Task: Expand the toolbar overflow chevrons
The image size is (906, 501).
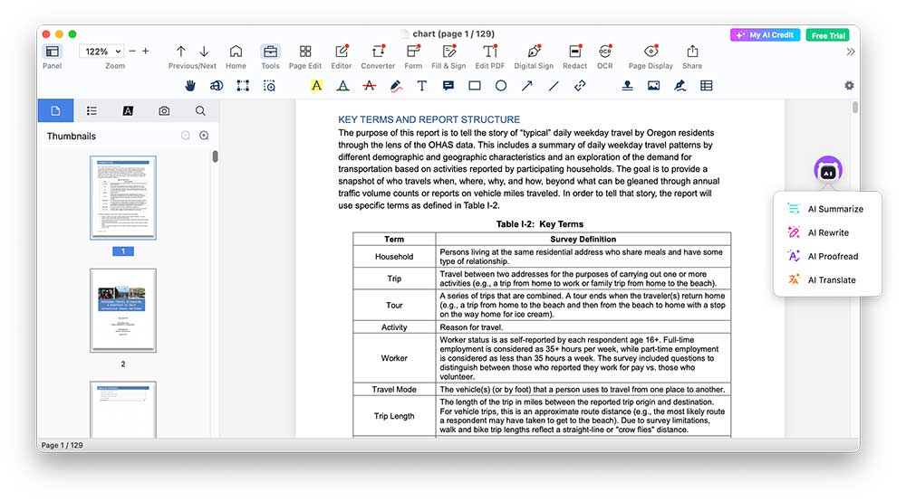Action: point(851,52)
